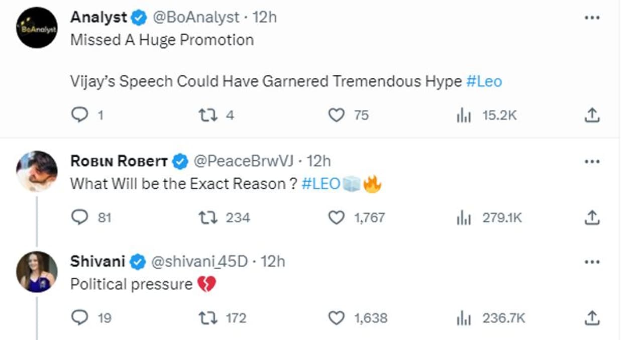Reply to the BoAnalyst tweet
643x340 pixels.
point(80,116)
